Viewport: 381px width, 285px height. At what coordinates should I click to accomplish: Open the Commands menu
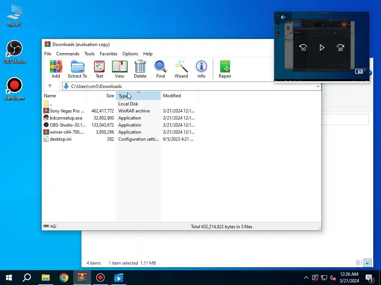tap(68, 53)
